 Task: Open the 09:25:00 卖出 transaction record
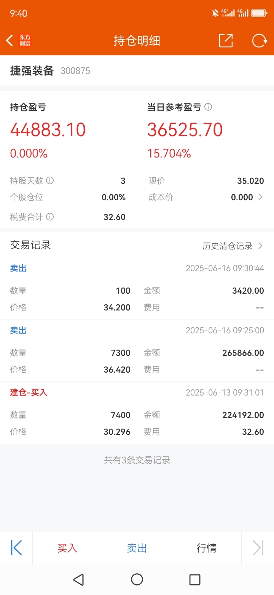tap(137, 351)
